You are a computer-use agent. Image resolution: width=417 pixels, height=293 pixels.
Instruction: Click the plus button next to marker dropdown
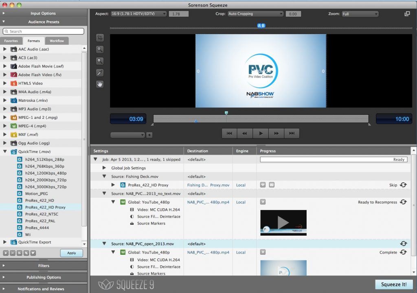click(149, 135)
